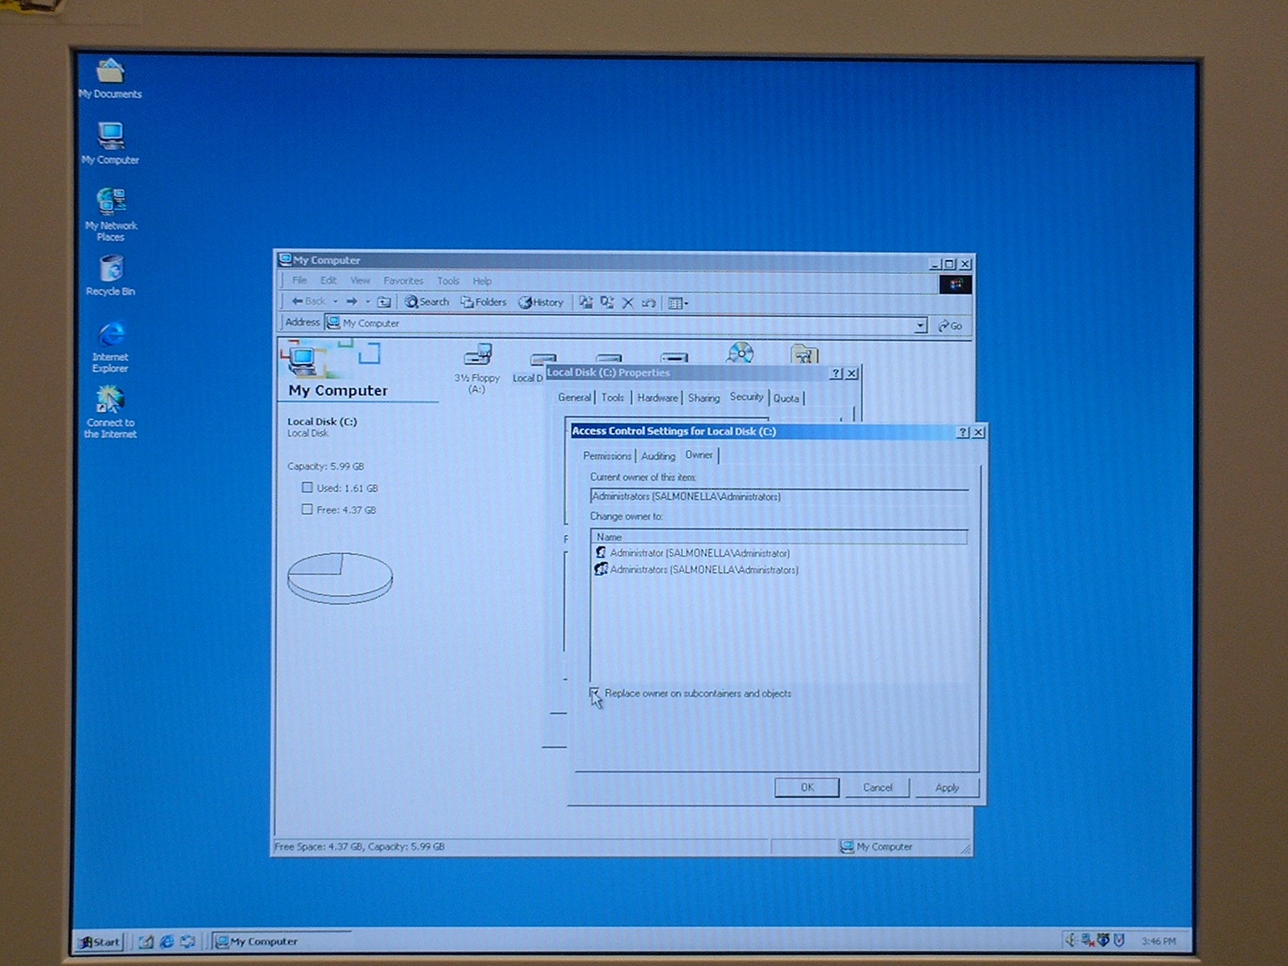Enable Replace owner on subcontainers and objects

point(595,693)
